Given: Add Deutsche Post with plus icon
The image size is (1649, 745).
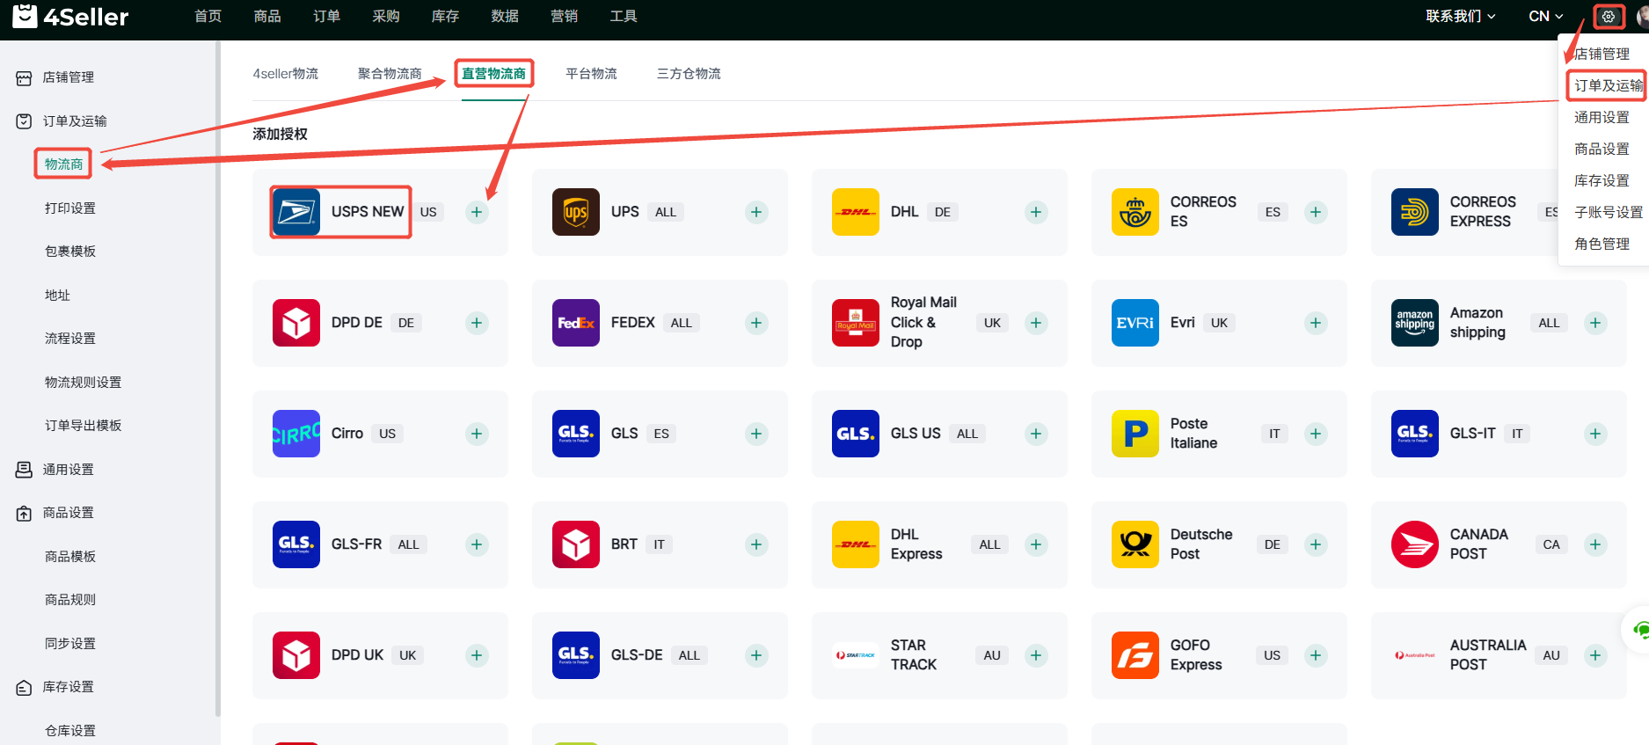Looking at the screenshot, I should pyautogui.click(x=1316, y=544).
